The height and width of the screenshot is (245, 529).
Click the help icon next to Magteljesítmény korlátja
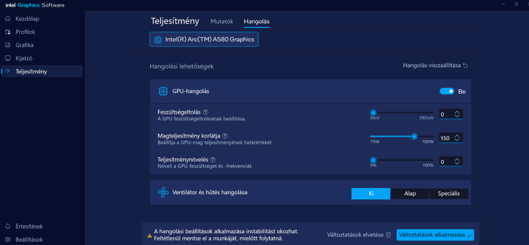tap(225, 136)
